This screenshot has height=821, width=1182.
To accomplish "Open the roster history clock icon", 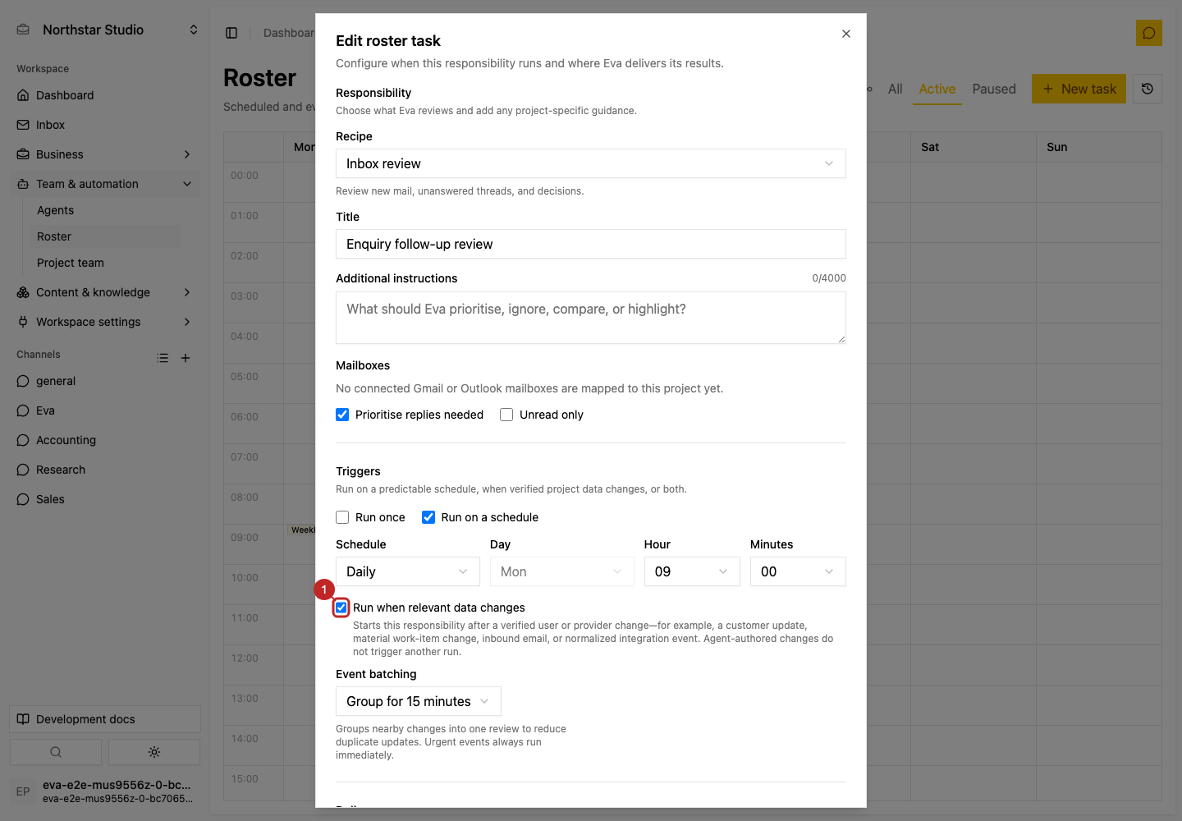I will (1148, 89).
